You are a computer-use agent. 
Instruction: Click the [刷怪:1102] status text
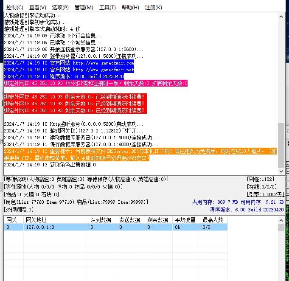261,179
